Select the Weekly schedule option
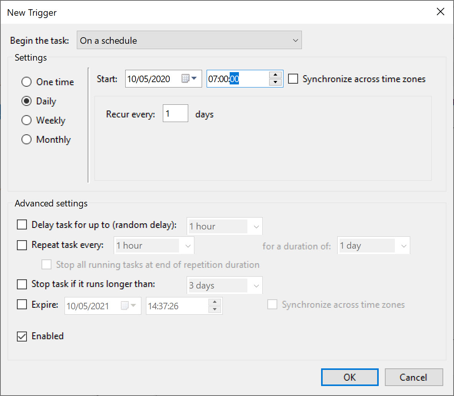The height and width of the screenshot is (396, 454). click(27, 120)
